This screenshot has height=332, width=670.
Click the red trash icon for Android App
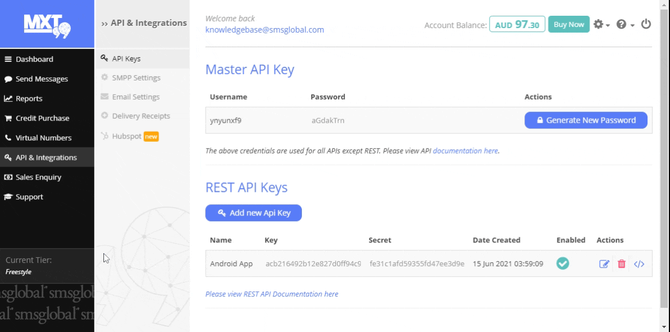(622, 264)
